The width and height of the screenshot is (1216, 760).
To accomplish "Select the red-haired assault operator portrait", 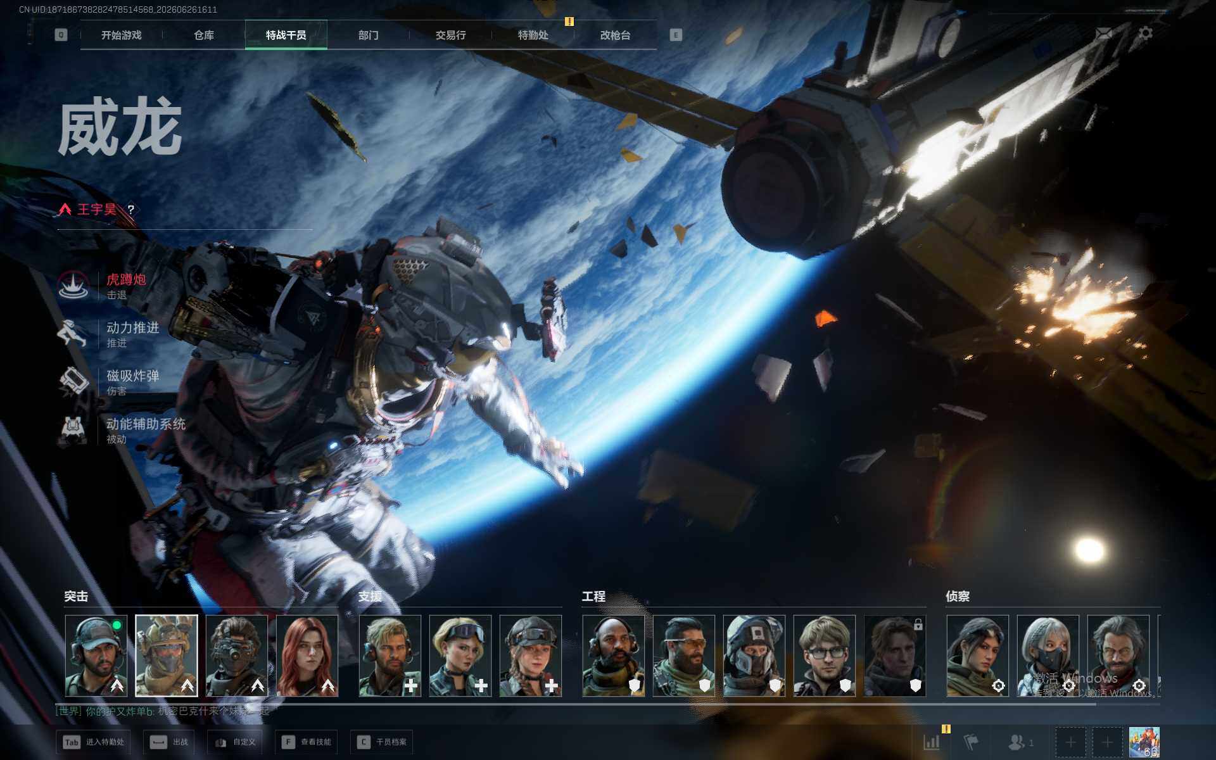I will pos(307,655).
